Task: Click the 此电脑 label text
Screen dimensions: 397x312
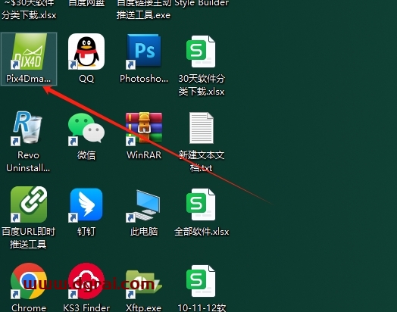Action: (x=144, y=232)
